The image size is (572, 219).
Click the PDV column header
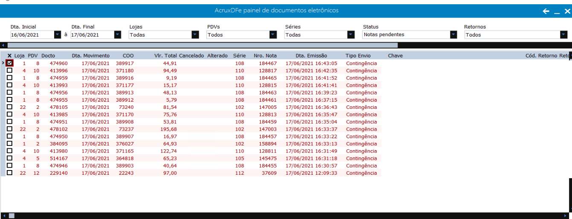pos(33,56)
